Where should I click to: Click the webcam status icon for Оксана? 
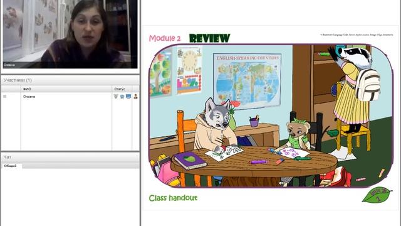point(122,96)
